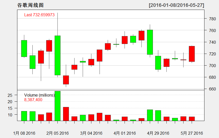The image size is (219, 138).
Task: Select the first green volume bar at 1月 08
Action: click(x=24, y=116)
